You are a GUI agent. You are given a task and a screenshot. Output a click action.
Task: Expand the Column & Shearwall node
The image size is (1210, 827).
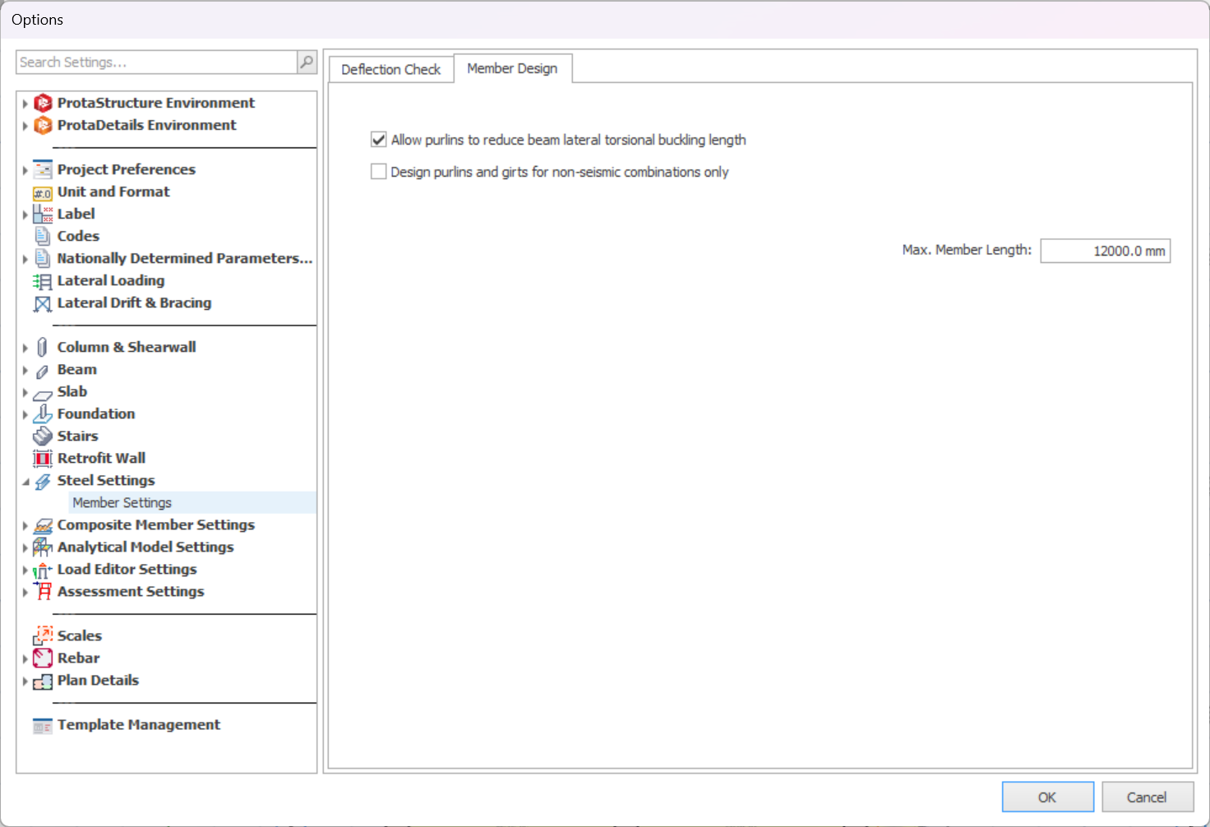pyautogui.click(x=25, y=348)
